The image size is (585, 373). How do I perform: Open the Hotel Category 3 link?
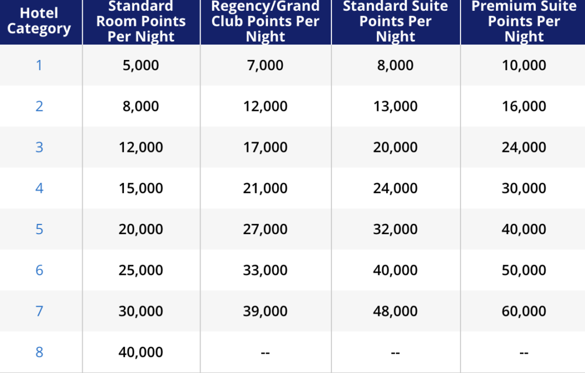[39, 147]
